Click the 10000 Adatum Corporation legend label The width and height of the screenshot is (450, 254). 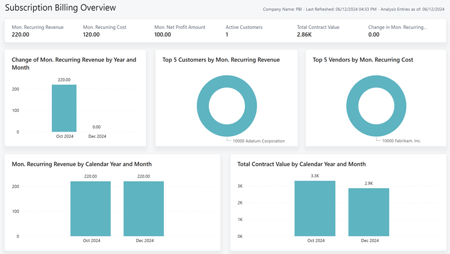[258, 141]
